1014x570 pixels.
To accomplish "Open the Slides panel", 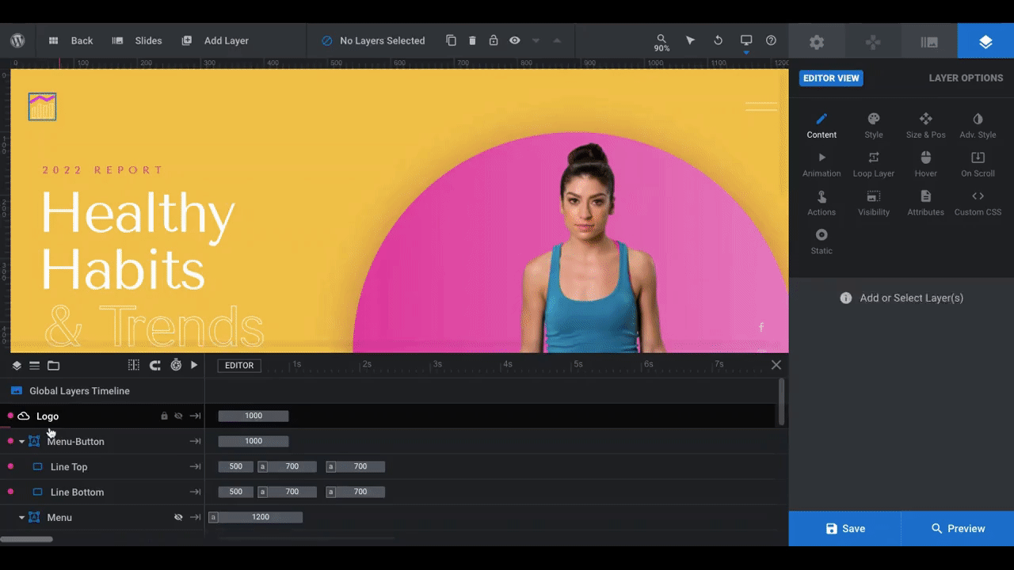I will click(137, 40).
